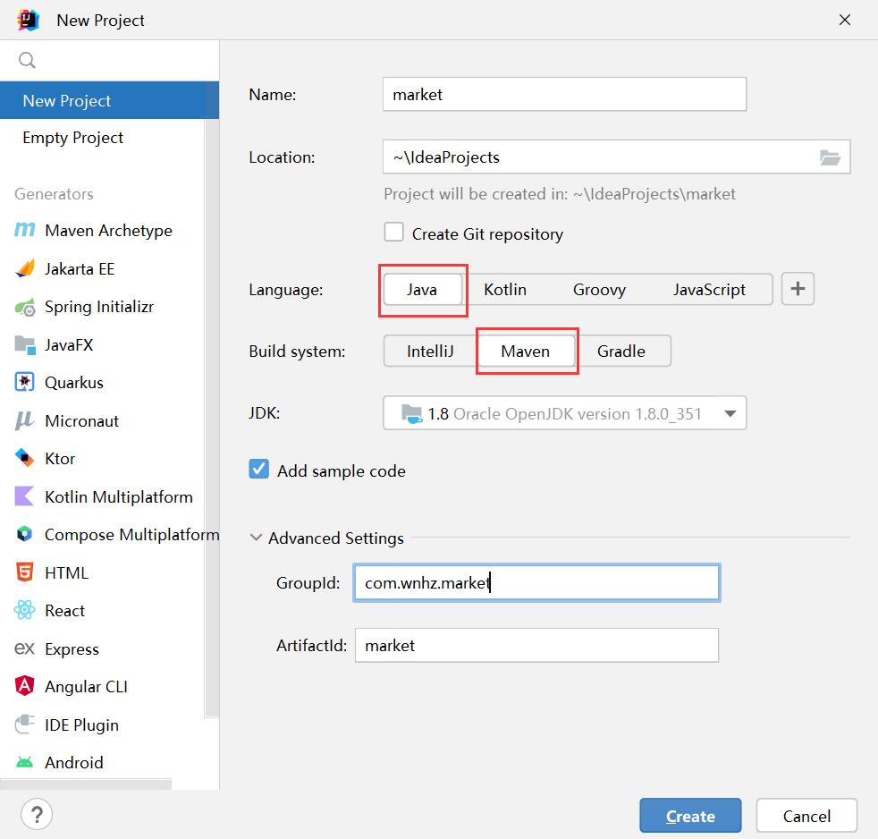878x839 pixels.
Task: Select Compose Multiplatform generator label
Action: tap(131, 534)
